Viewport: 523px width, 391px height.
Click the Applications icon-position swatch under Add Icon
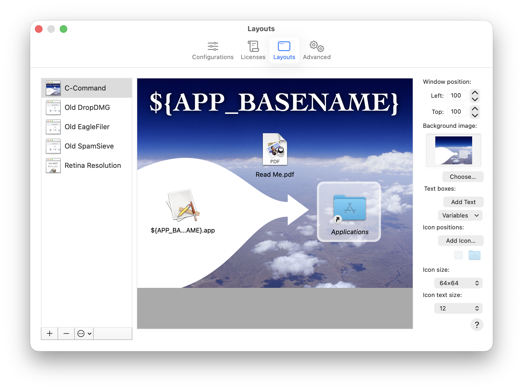(475, 255)
